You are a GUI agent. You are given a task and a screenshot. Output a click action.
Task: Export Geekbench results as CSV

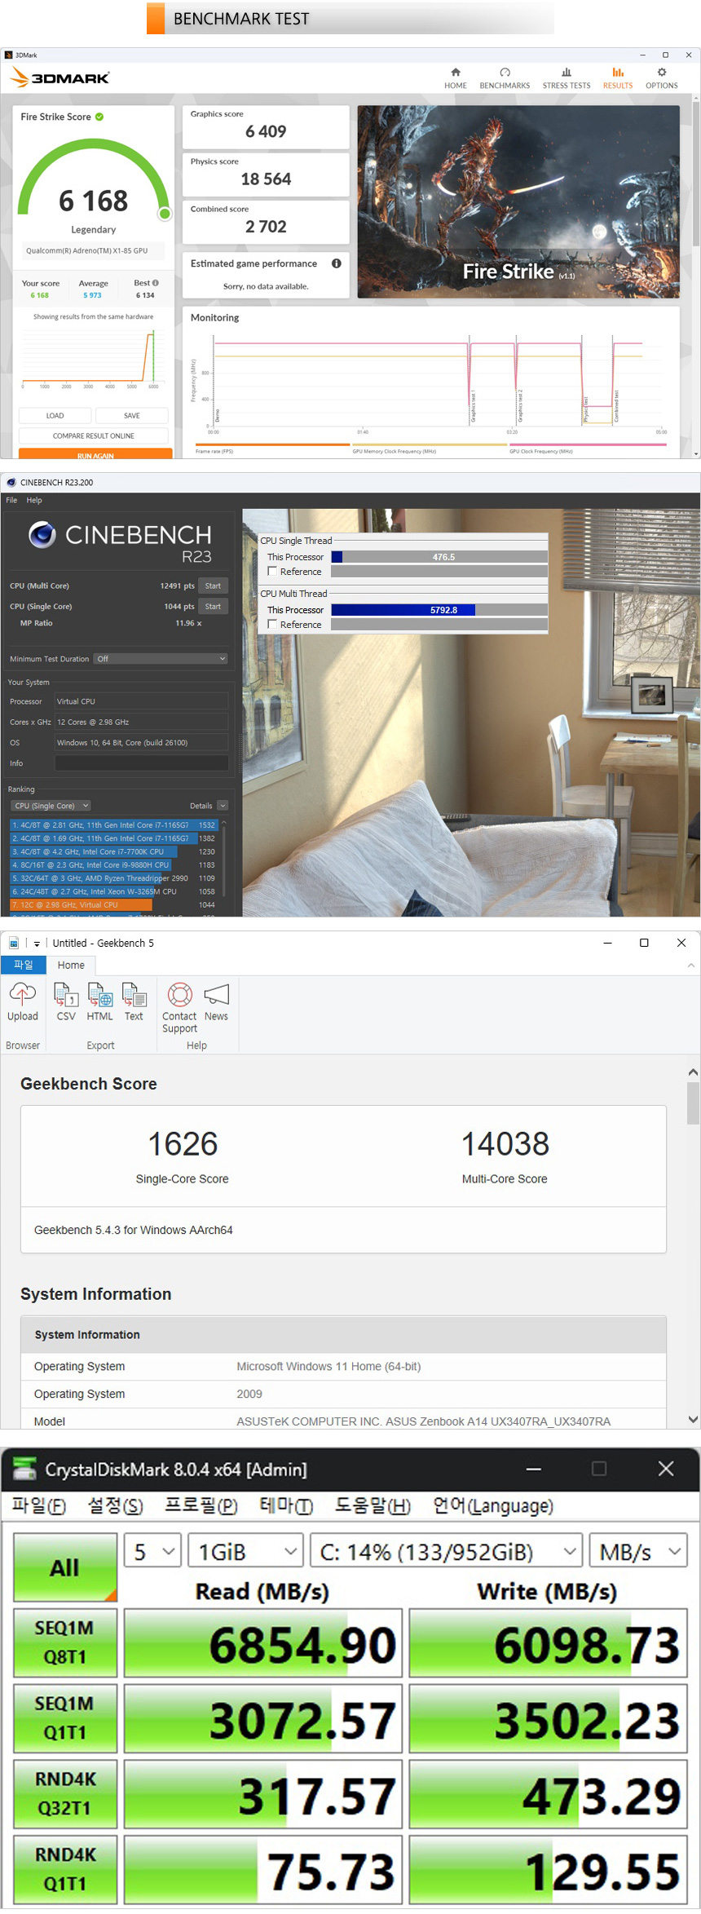tap(66, 1002)
